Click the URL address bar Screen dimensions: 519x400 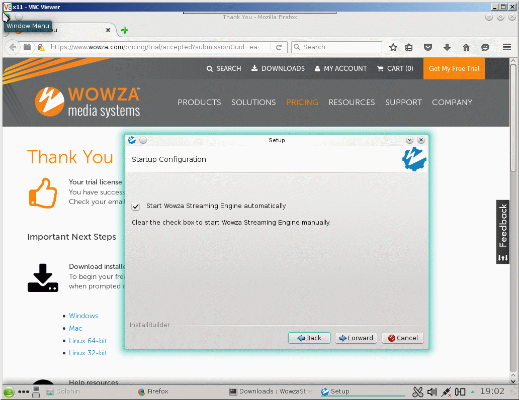click(154, 47)
